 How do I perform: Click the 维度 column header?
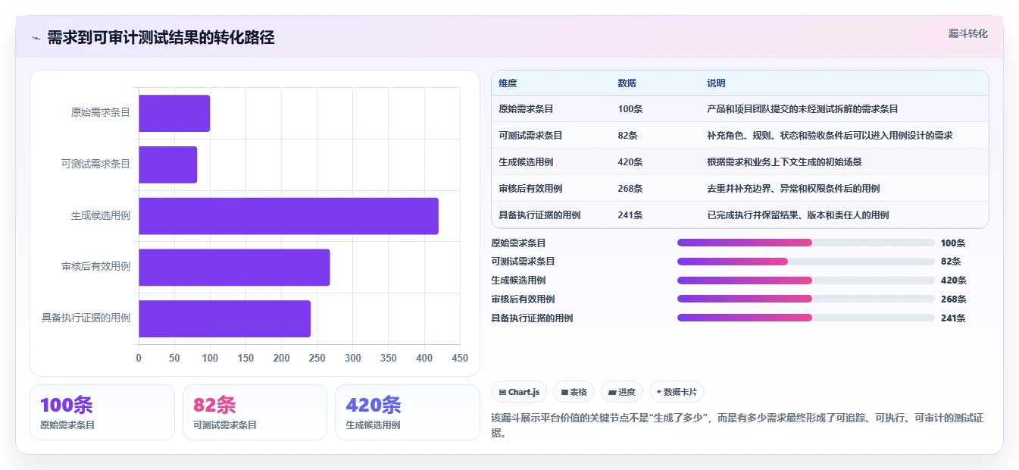tap(508, 83)
